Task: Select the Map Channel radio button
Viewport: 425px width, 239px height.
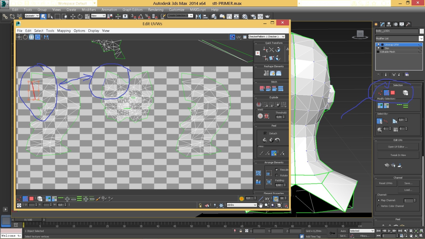Action: click(x=378, y=200)
